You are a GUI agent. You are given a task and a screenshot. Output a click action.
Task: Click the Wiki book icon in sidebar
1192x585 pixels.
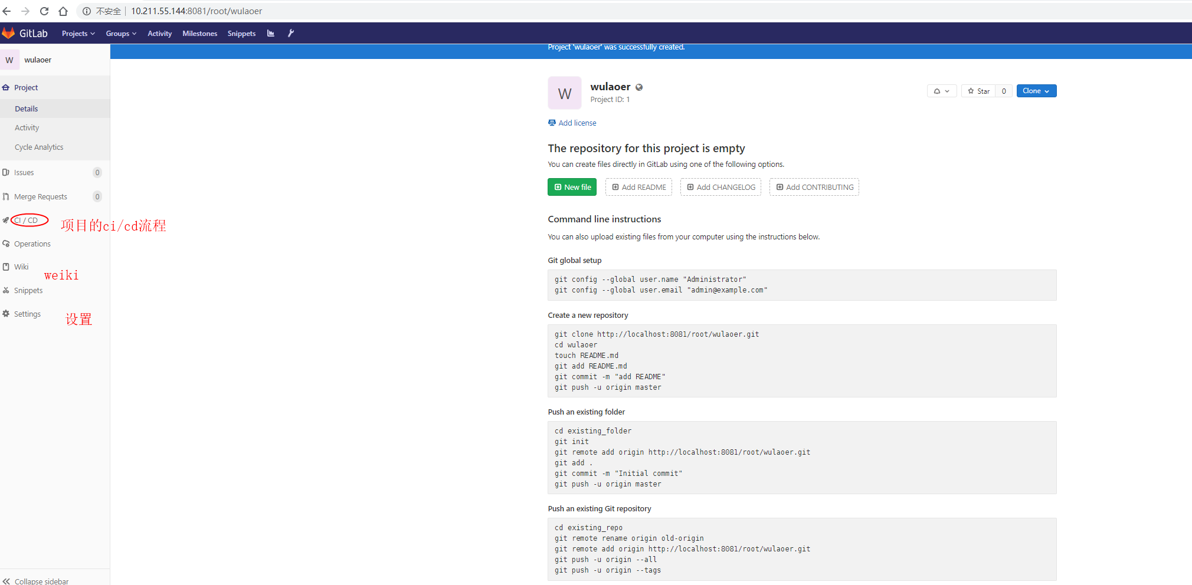(x=6, y=267)
